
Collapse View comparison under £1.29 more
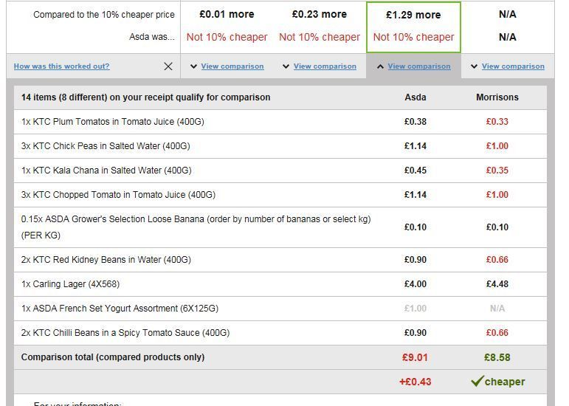pyautogui.click(x=419, y=66)
